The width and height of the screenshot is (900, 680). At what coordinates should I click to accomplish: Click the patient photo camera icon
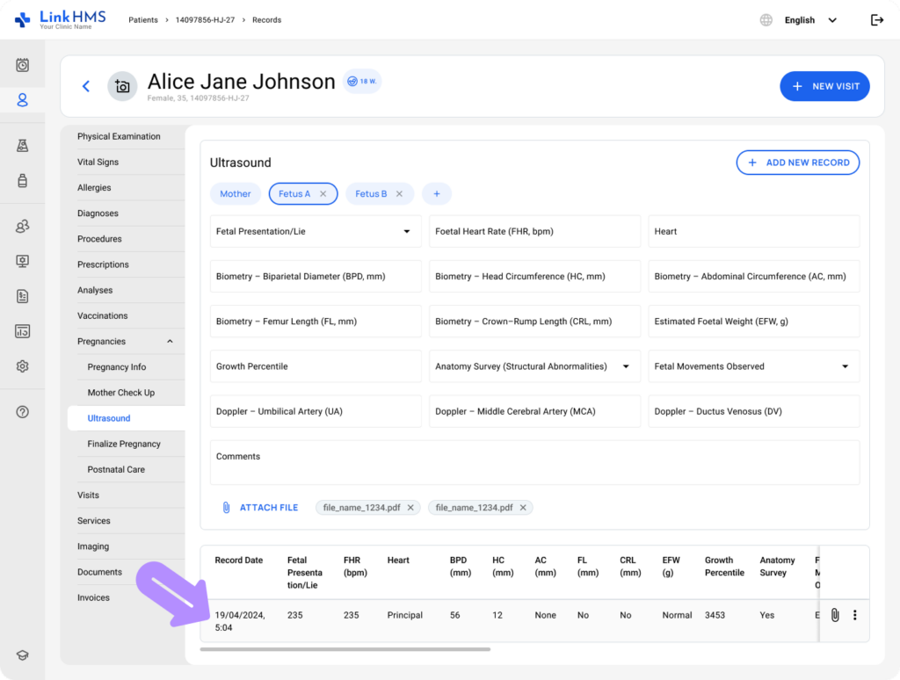tap(122, 86)
